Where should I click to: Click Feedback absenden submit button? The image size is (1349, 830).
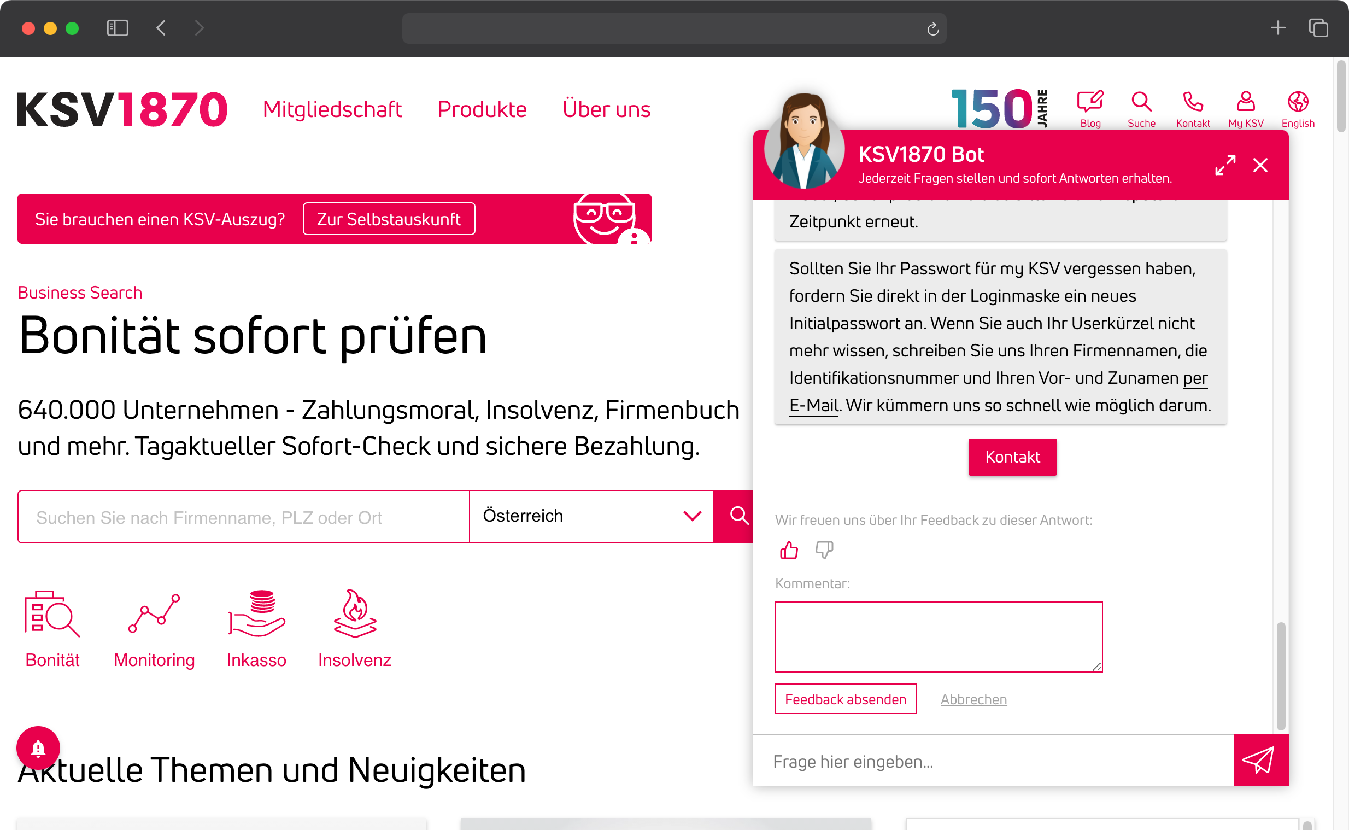[x=846, y=699]
